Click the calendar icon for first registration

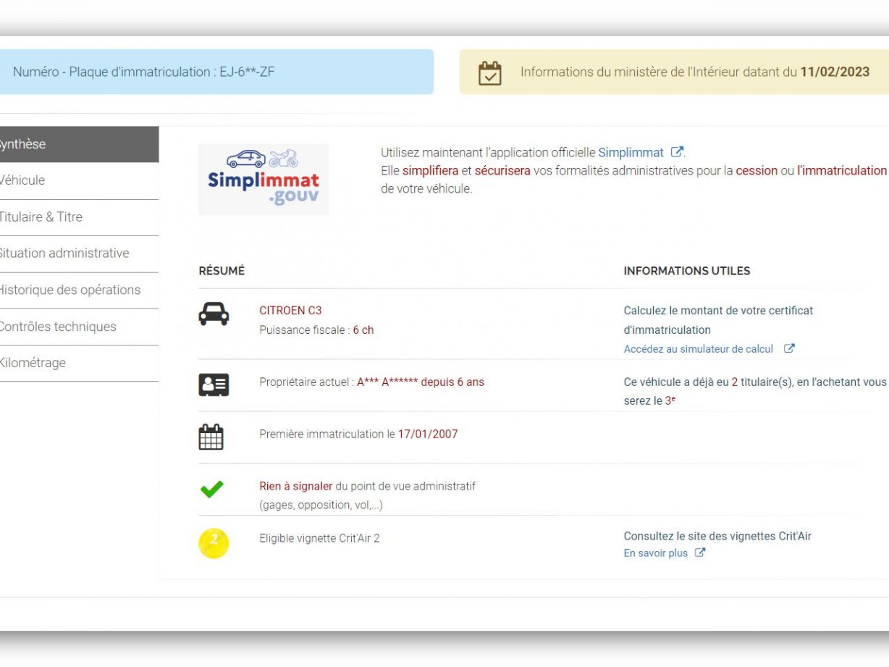[211, 437]
